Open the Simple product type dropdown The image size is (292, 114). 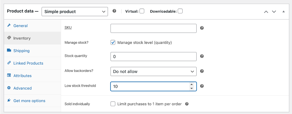tap(75, 12)
